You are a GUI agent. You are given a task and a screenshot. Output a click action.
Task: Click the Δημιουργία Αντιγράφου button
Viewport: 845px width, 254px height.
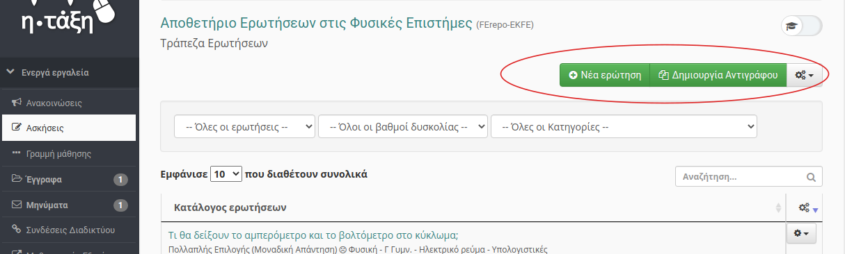[718, 75]
